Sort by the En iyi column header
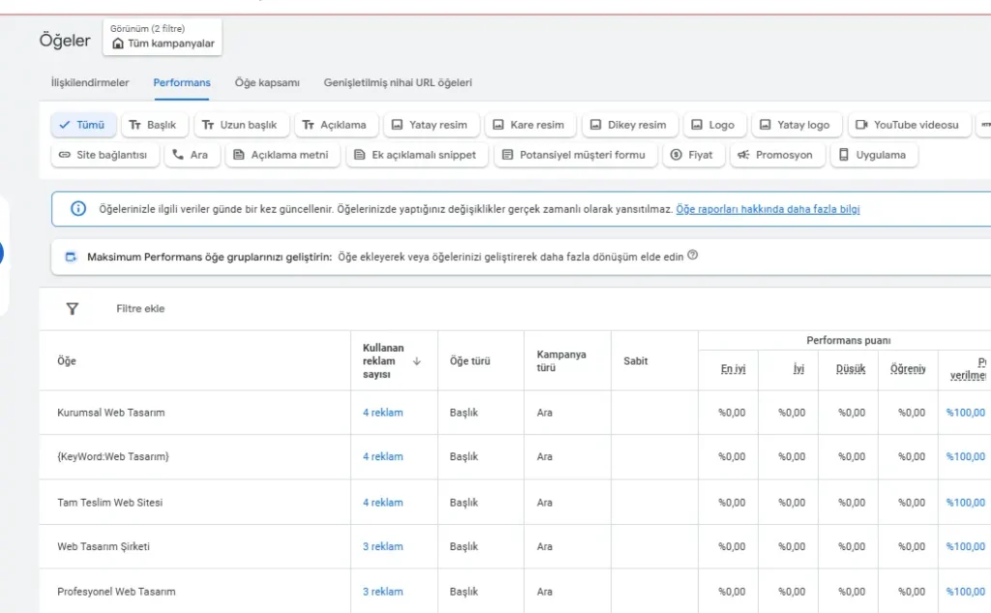The image size is (991, 613). point(733,369)
